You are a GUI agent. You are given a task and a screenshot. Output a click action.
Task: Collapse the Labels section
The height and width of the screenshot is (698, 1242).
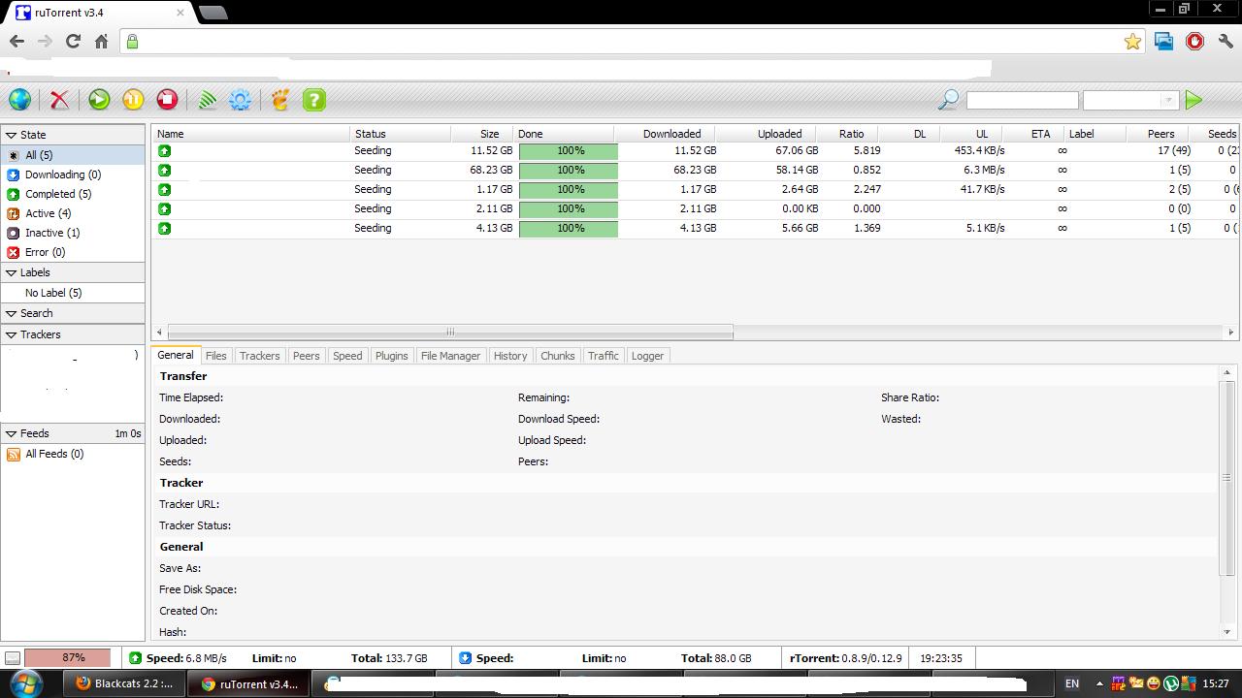click(x=12, y=273)
